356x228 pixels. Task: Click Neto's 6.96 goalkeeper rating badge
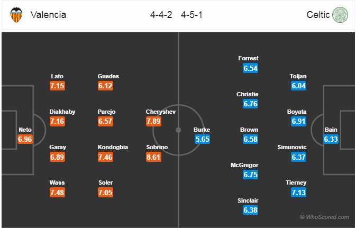(x=25, y=139)
